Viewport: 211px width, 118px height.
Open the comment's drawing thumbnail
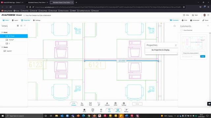(194, 43)
